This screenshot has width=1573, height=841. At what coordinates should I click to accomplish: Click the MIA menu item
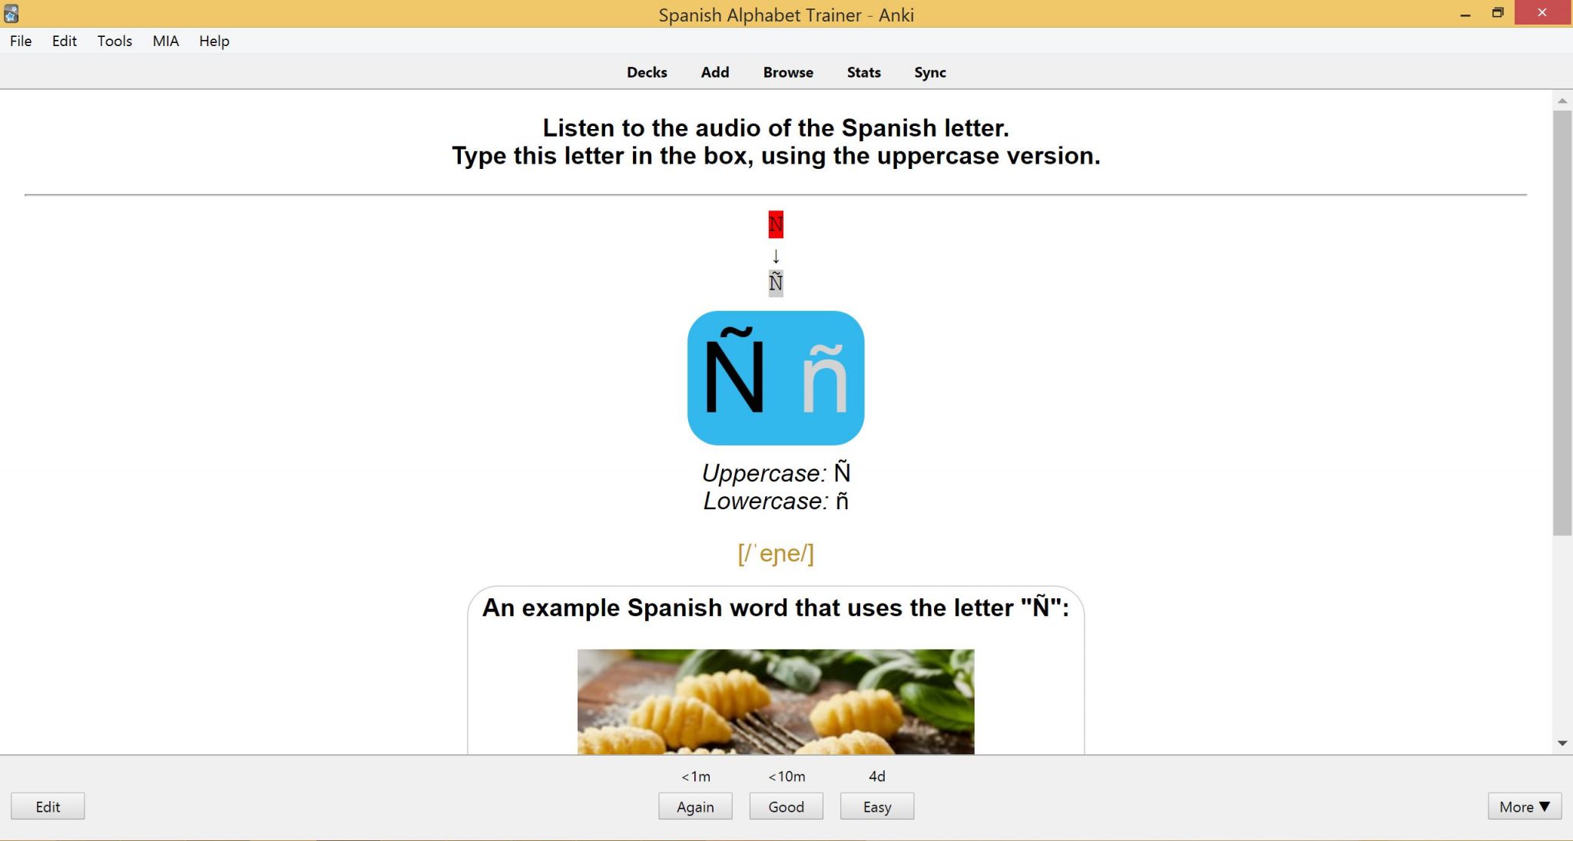click(x=164, y=41)
